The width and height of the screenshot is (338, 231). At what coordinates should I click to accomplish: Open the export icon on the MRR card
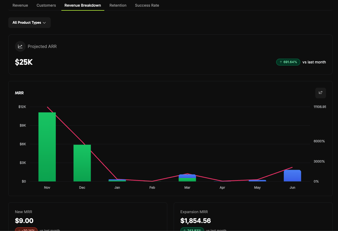tap(320, 93)
